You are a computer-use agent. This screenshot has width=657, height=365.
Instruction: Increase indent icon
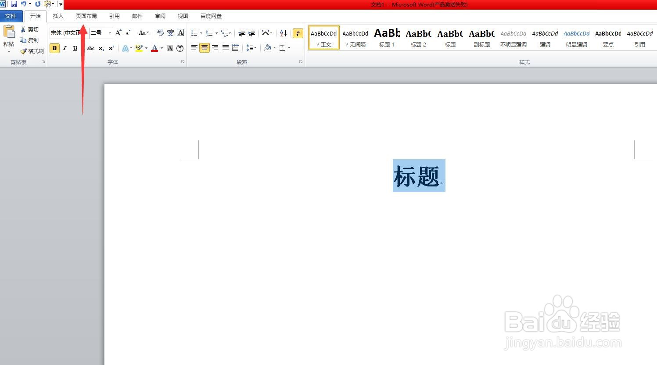pos(252,33)
